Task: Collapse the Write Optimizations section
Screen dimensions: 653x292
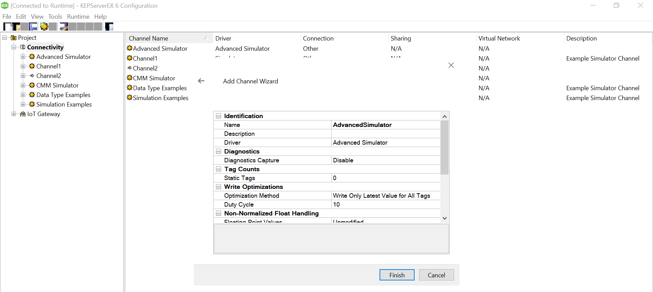Action: point(219,187)
